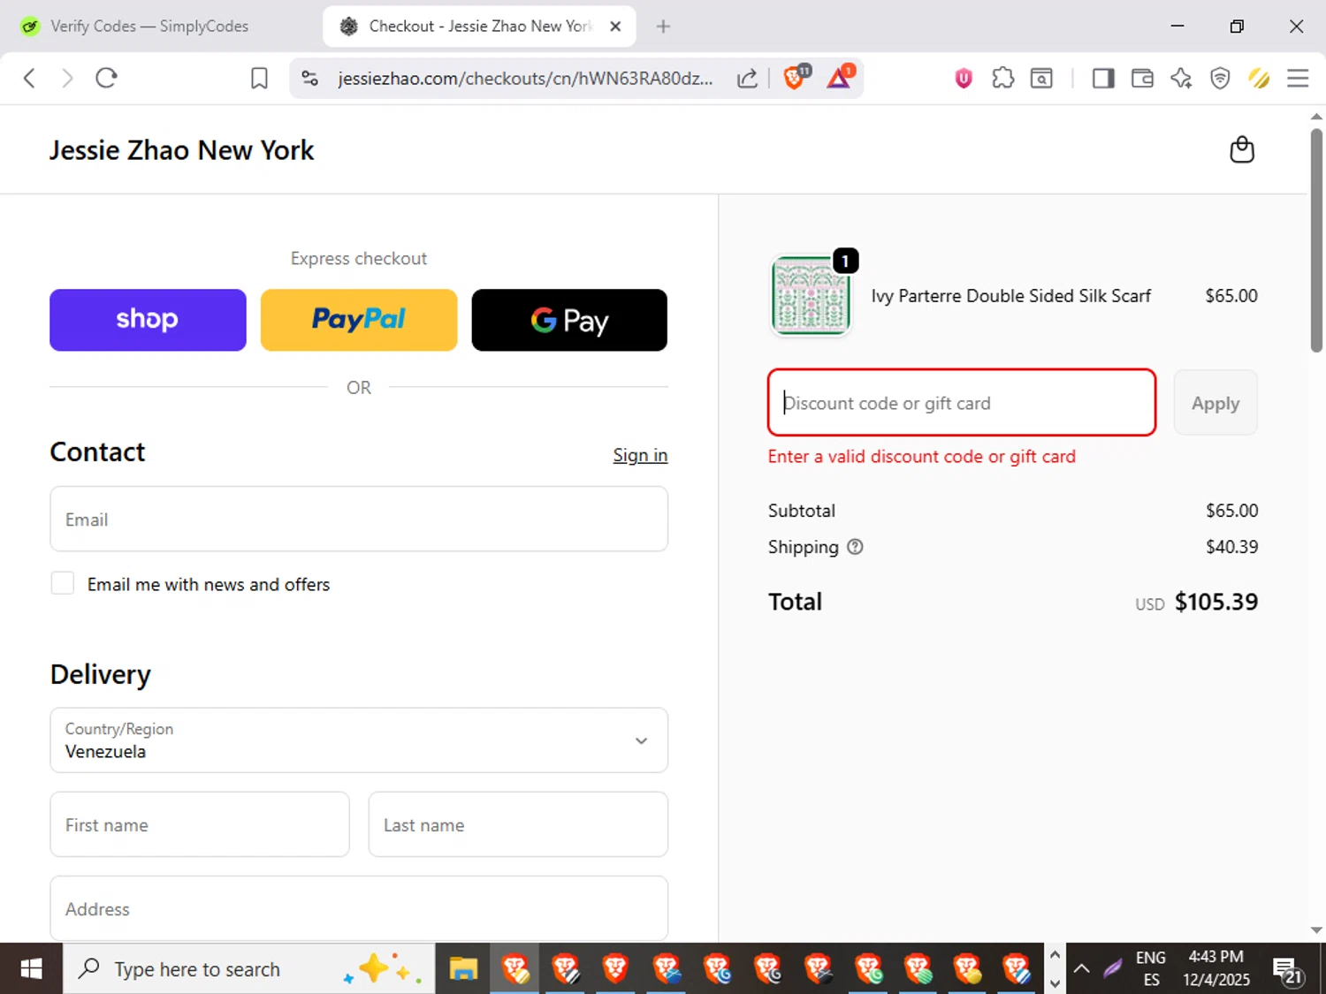The height and width of the screenshot is (994, 1326).
Task: Open the browser hamburger menu
Action: click(x=1298, y=79)
